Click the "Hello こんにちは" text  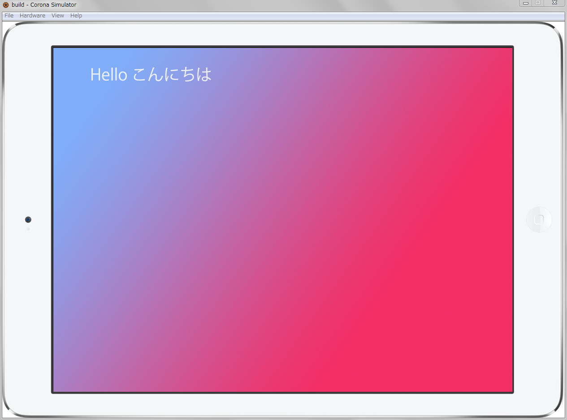[x=151, y=74]
